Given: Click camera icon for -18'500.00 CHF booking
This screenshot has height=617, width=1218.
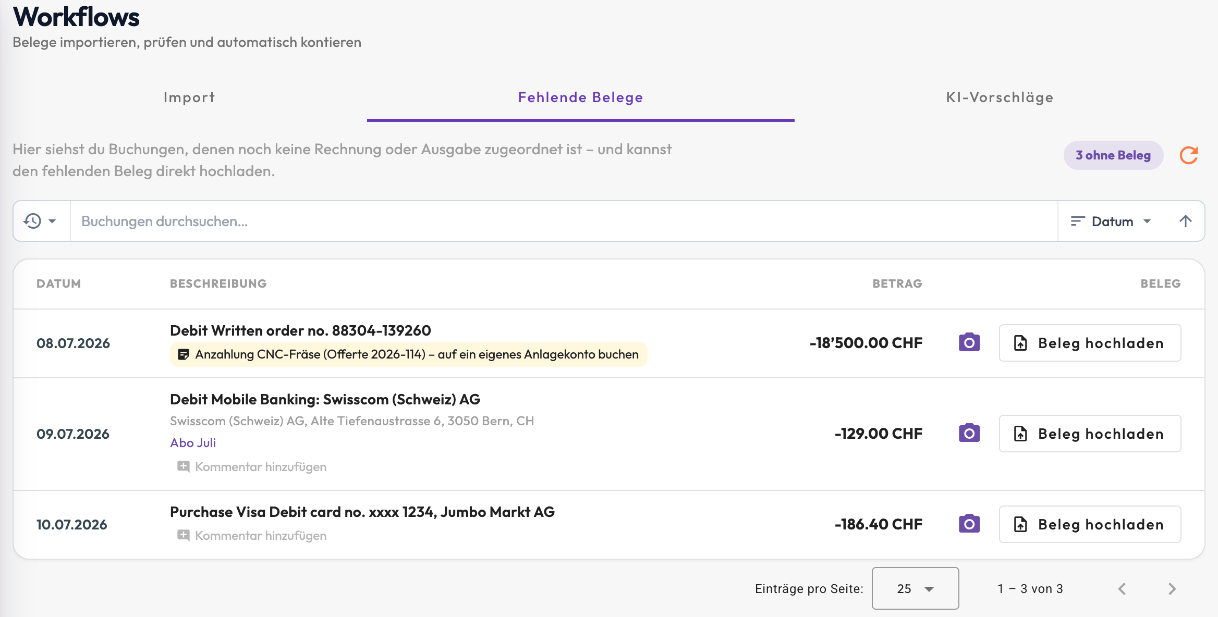Looking at the screenshot, I should [969, 342].
